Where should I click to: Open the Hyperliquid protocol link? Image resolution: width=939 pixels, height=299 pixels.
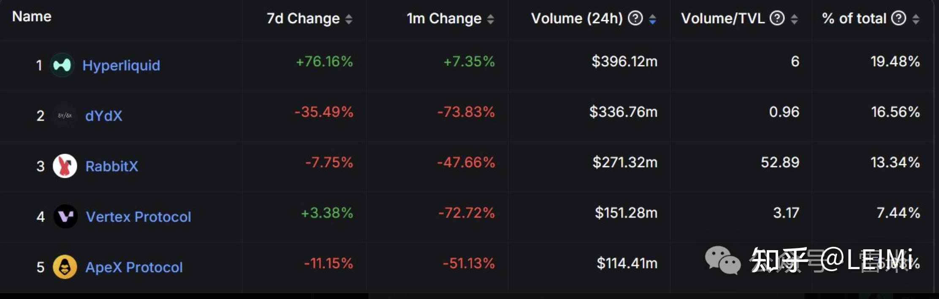pyautogui.click(x=121, y=65)
